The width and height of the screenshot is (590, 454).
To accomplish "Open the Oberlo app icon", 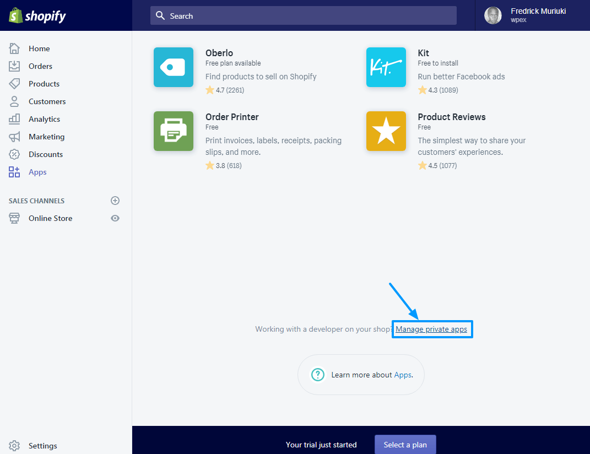I will tap(174, 67).
